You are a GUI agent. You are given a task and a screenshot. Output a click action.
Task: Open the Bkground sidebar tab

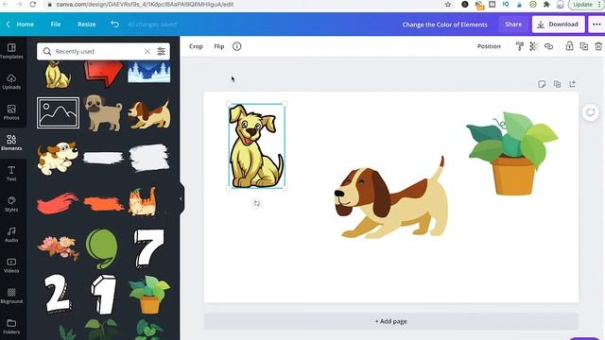point(11,296)
